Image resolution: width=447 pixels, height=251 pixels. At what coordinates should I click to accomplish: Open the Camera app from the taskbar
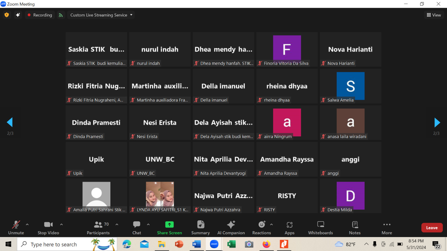(249, 244)
